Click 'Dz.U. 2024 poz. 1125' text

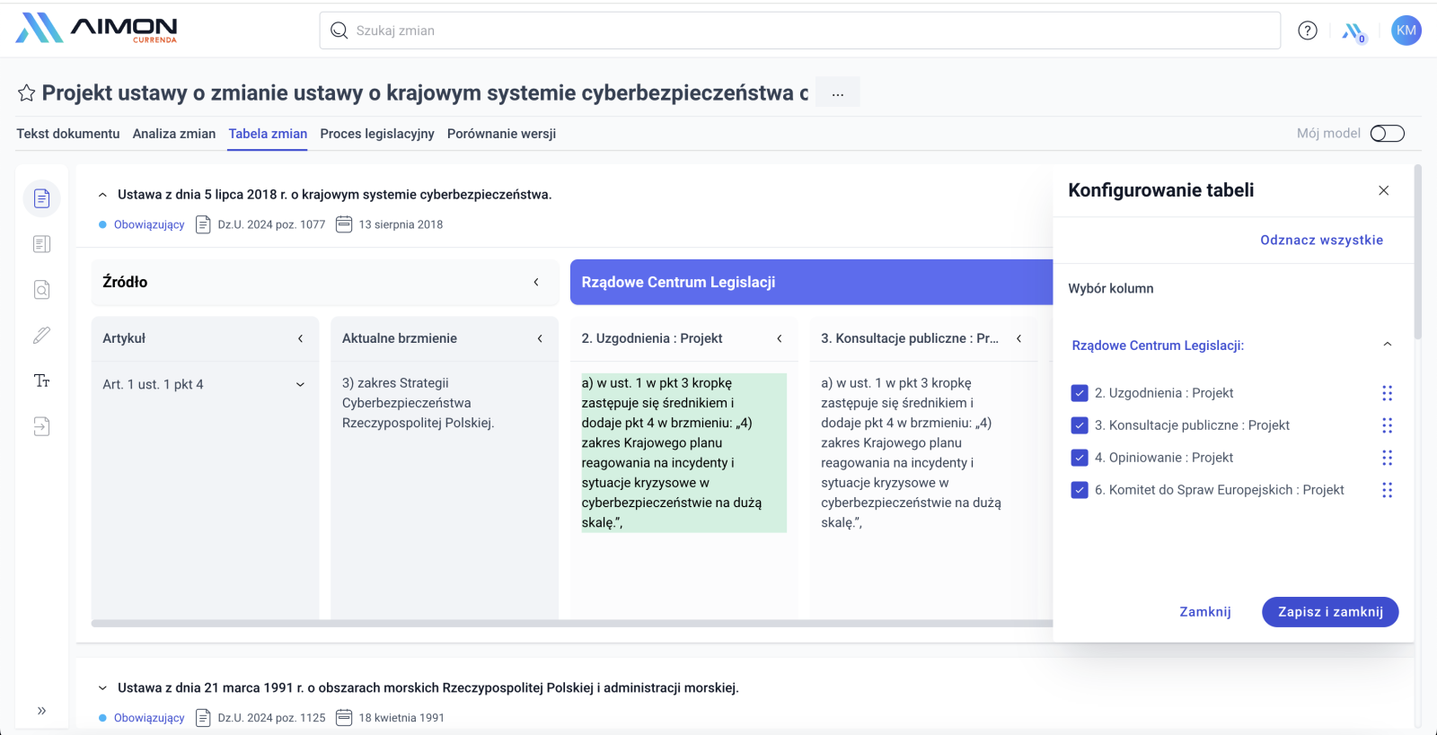271,718
